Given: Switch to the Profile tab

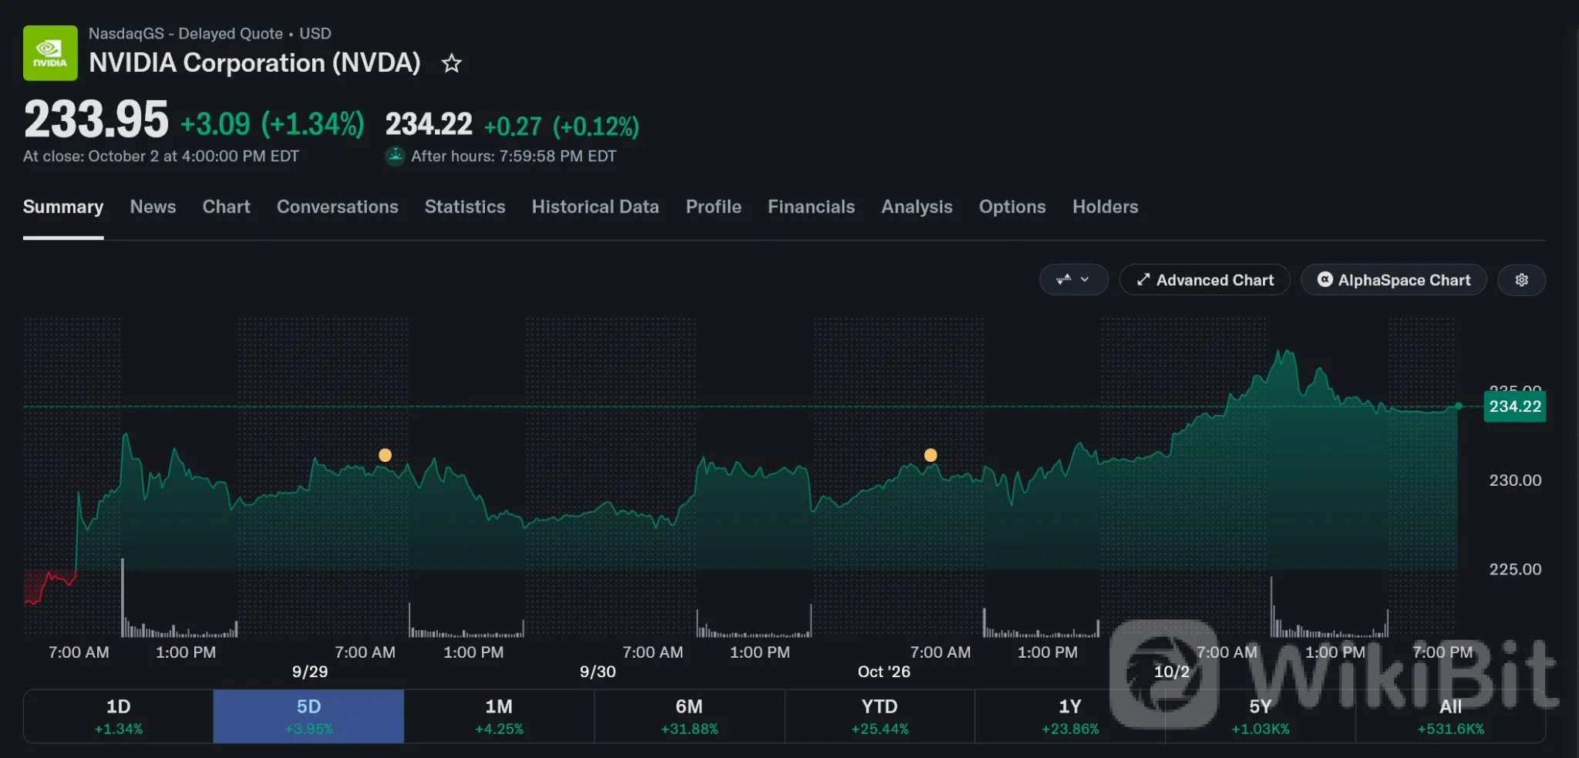Looking at the screenshot, I should coord(713,207).
